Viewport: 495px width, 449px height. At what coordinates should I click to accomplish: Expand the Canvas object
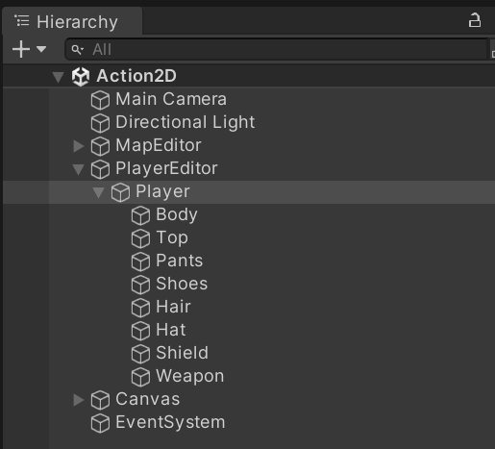click(78, 400)
